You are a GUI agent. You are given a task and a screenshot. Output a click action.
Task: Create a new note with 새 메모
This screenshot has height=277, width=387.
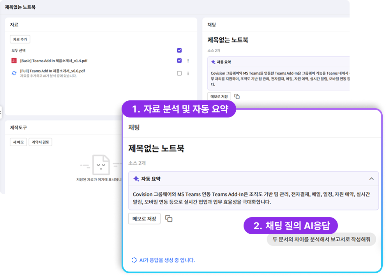point(18,142)
